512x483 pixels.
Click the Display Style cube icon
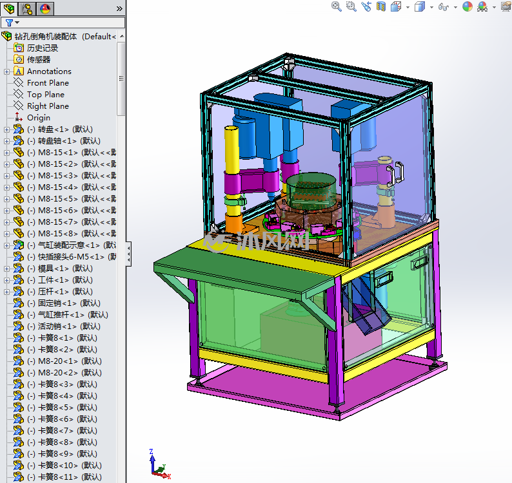tap(420, 6)
